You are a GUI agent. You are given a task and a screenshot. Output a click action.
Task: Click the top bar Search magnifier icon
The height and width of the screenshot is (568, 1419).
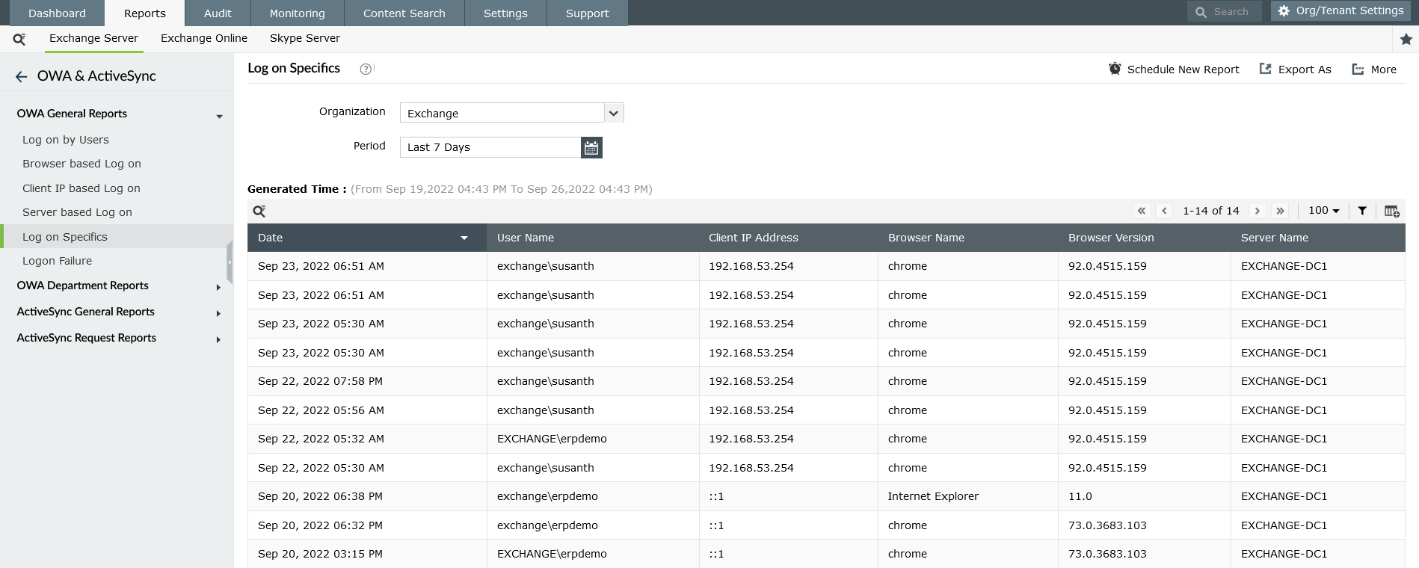click(x=1201, y=12)
